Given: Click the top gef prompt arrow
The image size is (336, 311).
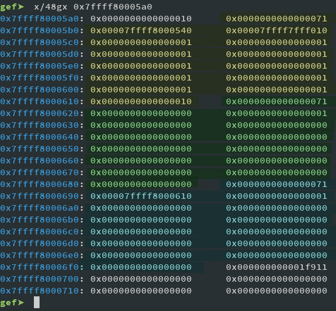Looking at the screenshot, I should tap(21, 7).
